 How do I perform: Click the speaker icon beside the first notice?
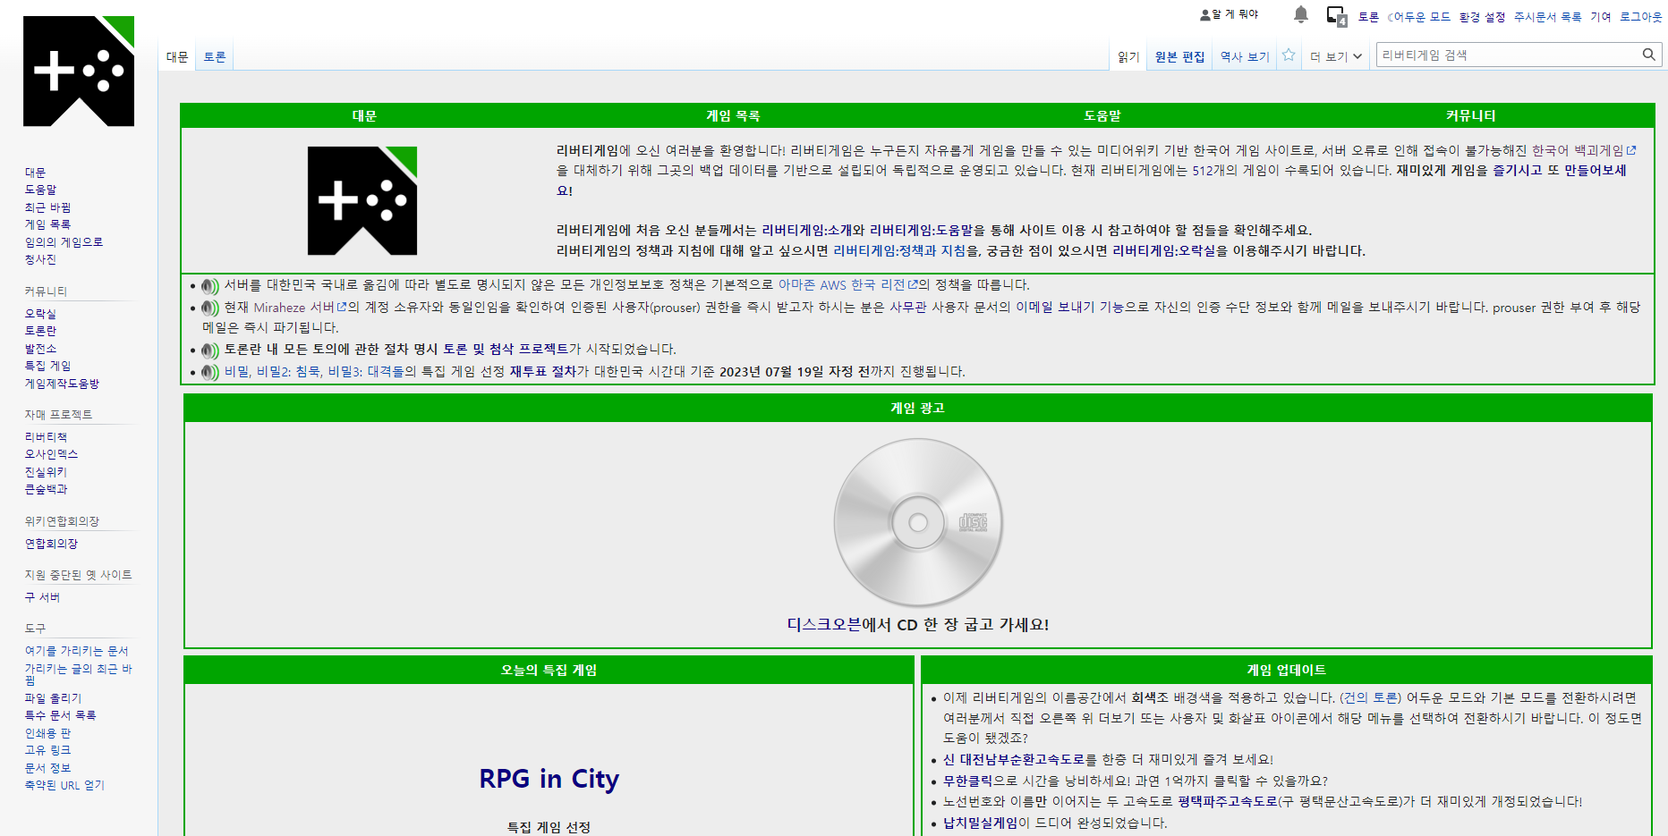point(210,286)
